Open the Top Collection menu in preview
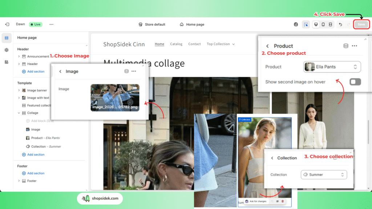 (x=221, y=44)
